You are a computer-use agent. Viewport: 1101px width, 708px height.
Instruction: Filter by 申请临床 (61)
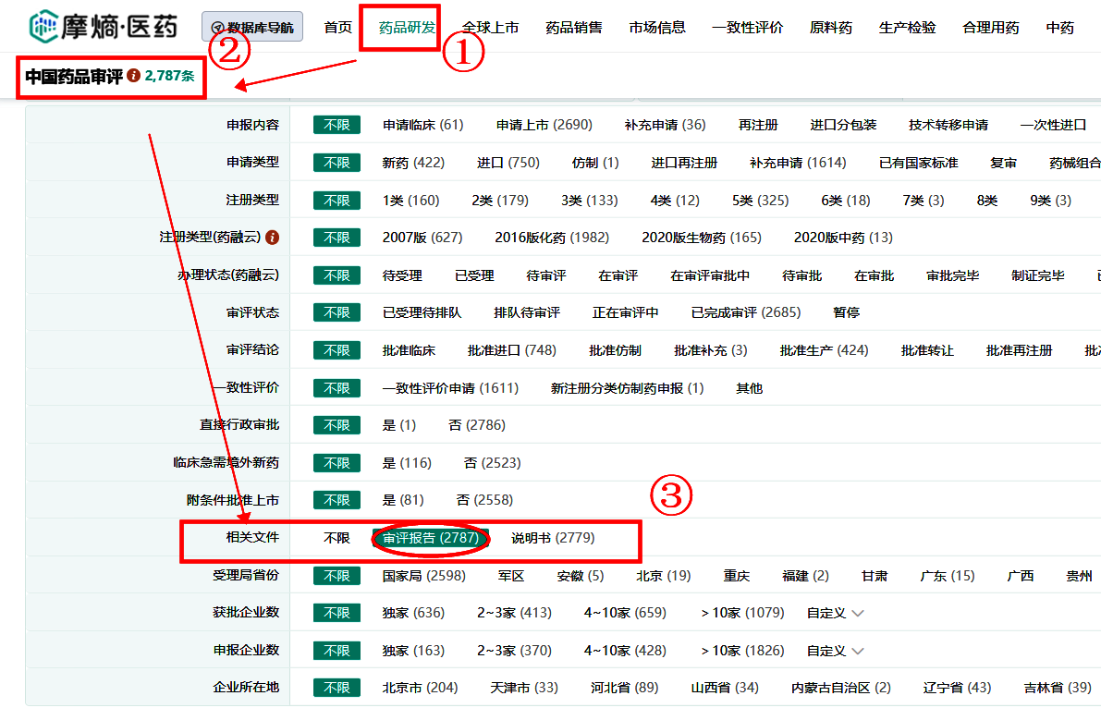[422, 125]
